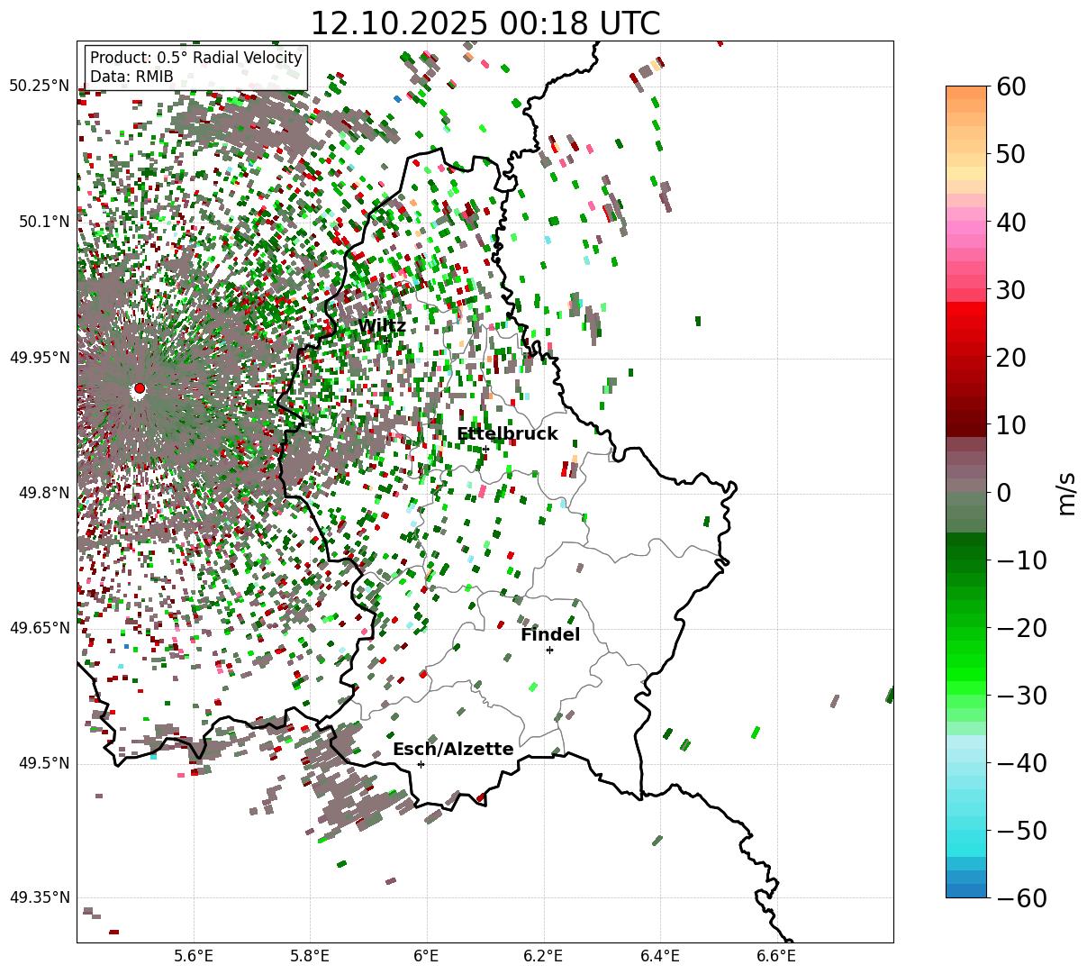Click the Product: 0.5° Radial Velocity label

point(196,59)
